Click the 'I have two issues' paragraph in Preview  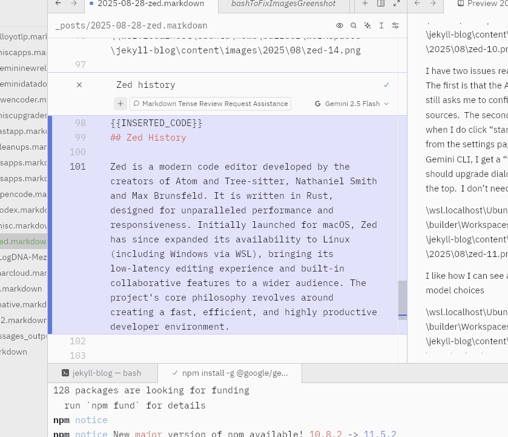(x=467, y=130)
